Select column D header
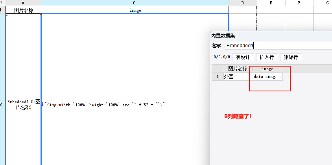The image size is (332, 165). point(242,3)
